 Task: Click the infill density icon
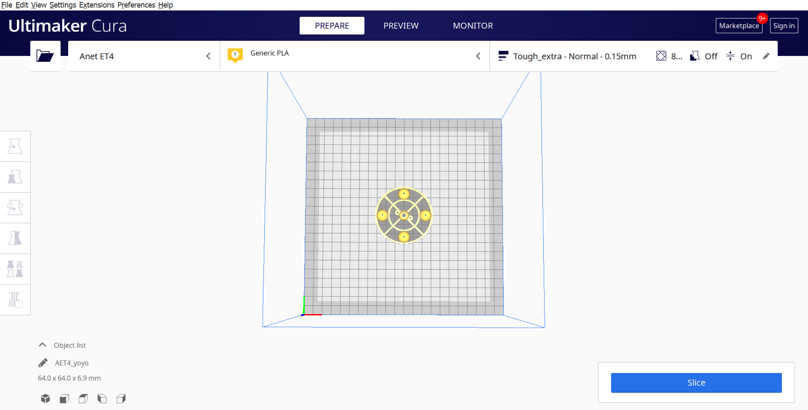click(x=661, y=56)
